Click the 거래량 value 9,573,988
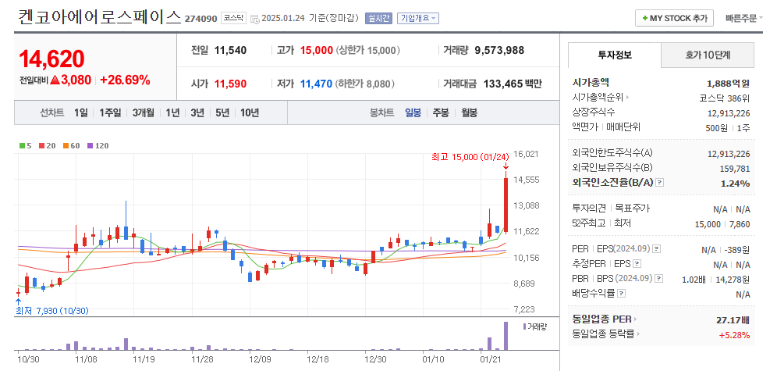777x371 pixels. [499, 50]
